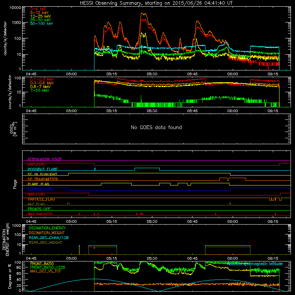Select the 3-6 keV legend label
Screen dimensions: 295x295
(x=38, y=9)
